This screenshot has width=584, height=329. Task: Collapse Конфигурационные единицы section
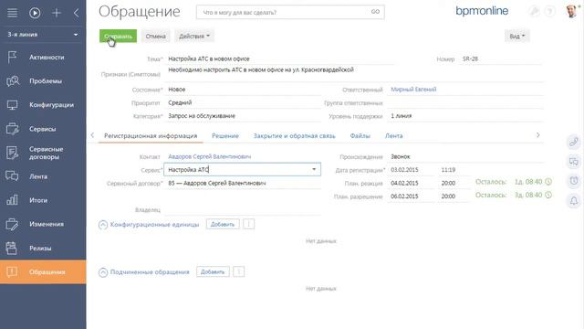103,225
